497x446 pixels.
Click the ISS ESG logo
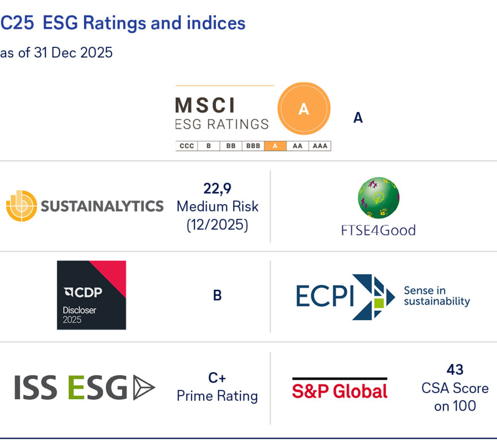84,388
